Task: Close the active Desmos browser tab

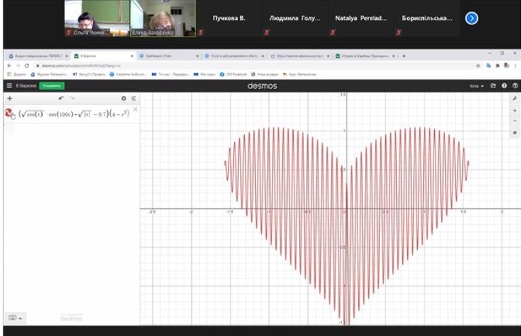Action: coord(132,56)
